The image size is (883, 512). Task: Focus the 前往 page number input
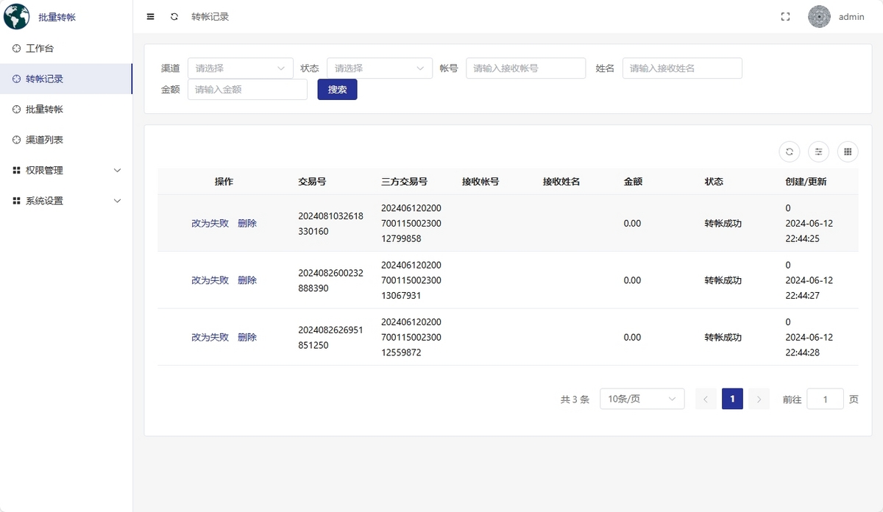click(826, 399)
